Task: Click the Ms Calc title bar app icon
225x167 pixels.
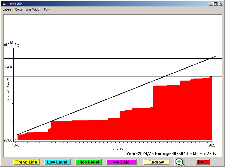Action: click(4, 4)
